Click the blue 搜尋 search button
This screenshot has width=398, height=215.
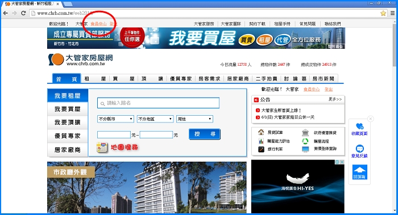tap(205, 134)
